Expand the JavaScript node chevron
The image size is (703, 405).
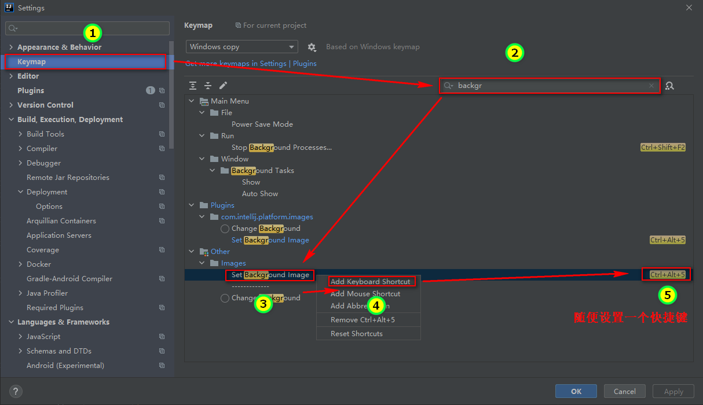point(20,337)
